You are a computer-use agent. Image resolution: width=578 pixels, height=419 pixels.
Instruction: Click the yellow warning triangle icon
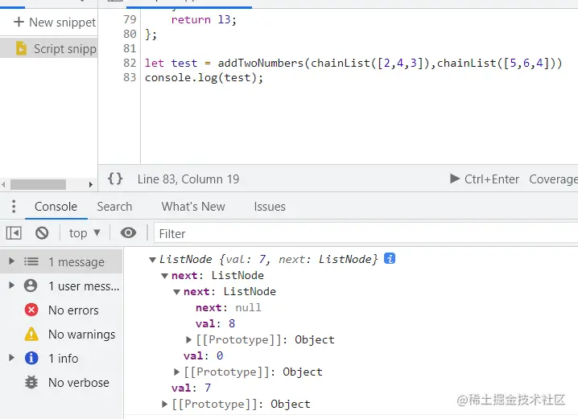tap(31, 334)
